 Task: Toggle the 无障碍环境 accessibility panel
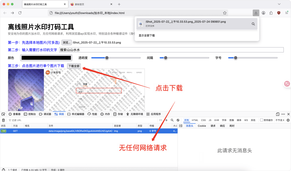click(x=135, y=114)
